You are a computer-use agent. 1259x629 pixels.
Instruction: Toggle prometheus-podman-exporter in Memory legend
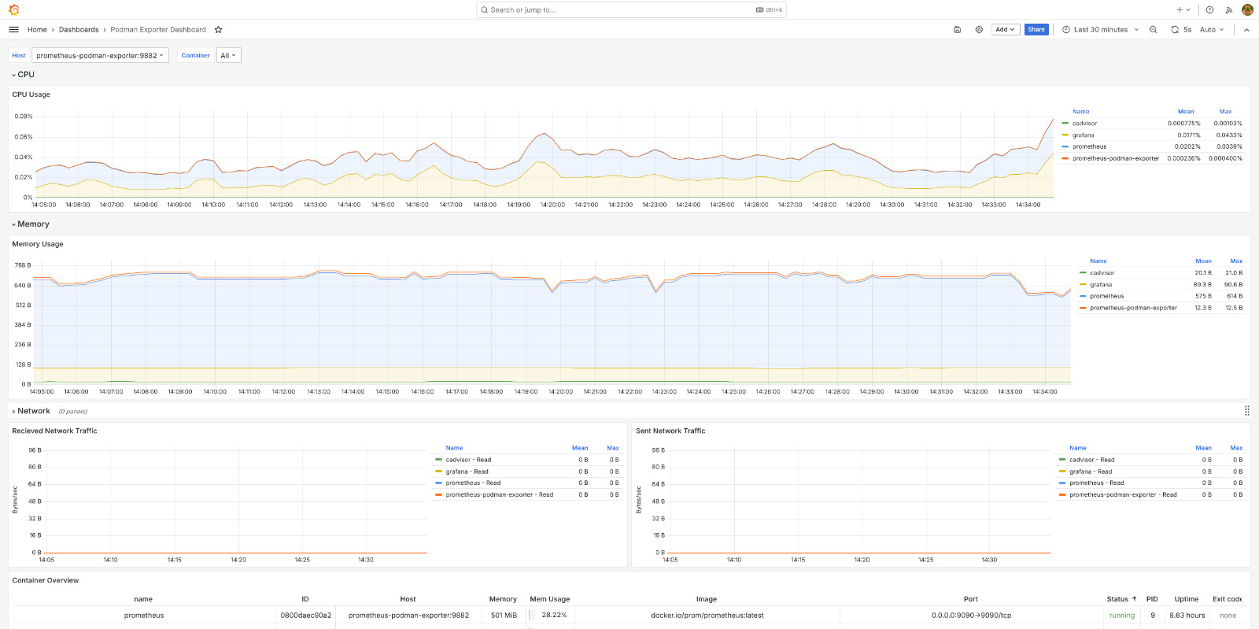point(1133,308)
